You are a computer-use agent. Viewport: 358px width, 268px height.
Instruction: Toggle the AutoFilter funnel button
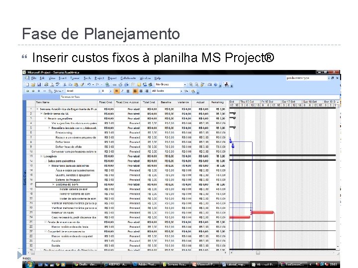[186, 91]
